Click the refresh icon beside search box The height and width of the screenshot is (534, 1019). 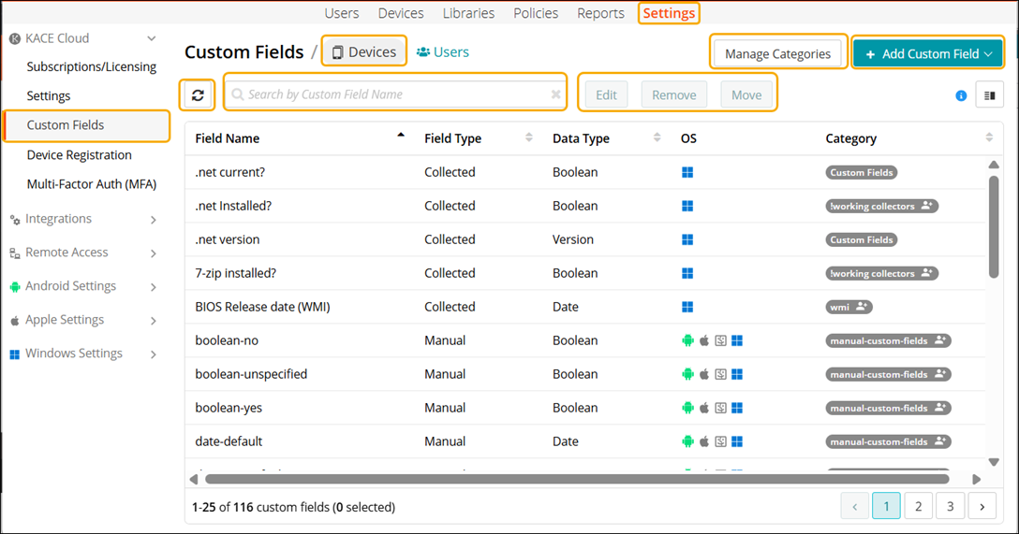[198, 95]
